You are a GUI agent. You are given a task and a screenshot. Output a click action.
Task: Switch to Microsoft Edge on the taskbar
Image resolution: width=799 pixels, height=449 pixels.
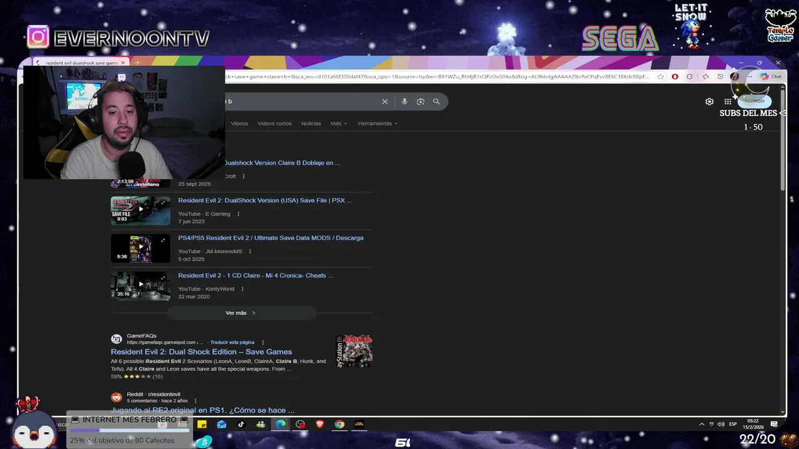point(280,424)
